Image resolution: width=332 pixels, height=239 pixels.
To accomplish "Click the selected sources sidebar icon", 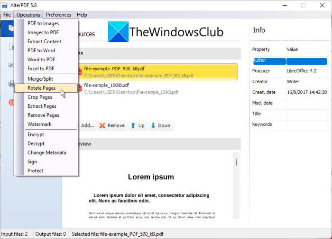I will coord(11,28).
